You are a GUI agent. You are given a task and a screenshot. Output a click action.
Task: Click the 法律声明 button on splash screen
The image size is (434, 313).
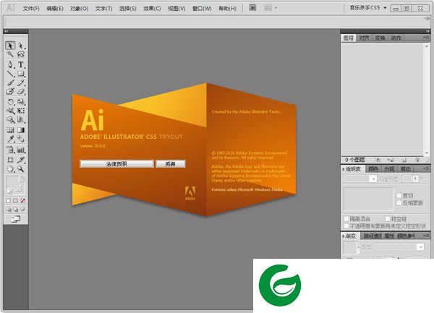116,164
